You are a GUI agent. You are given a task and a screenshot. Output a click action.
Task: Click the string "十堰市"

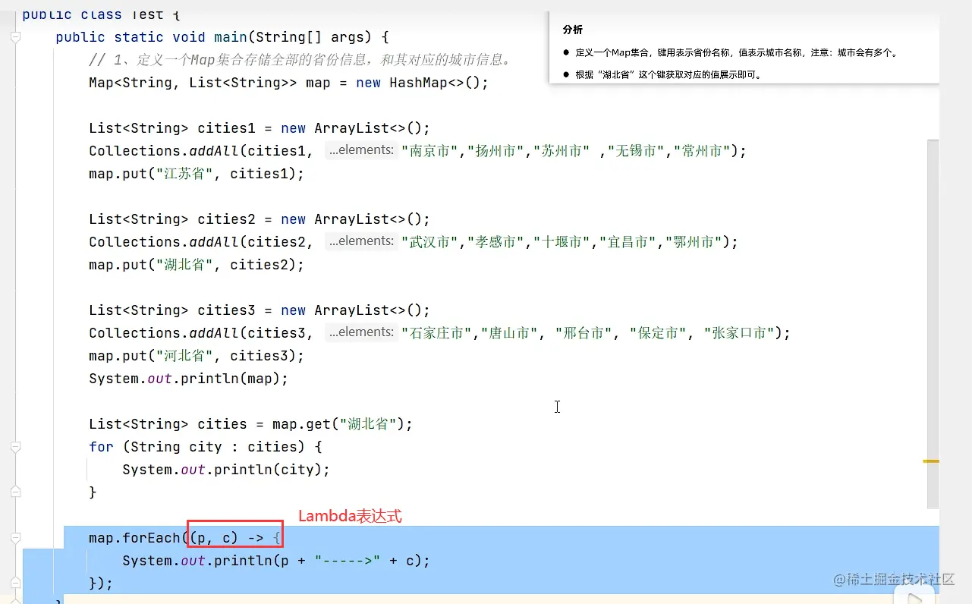(x=562, y=241)
